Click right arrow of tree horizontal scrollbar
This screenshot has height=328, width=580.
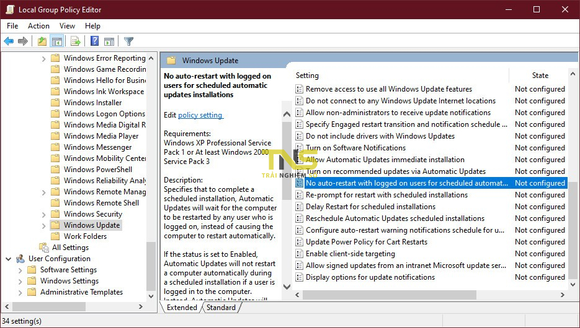click(x=141, y=306)
